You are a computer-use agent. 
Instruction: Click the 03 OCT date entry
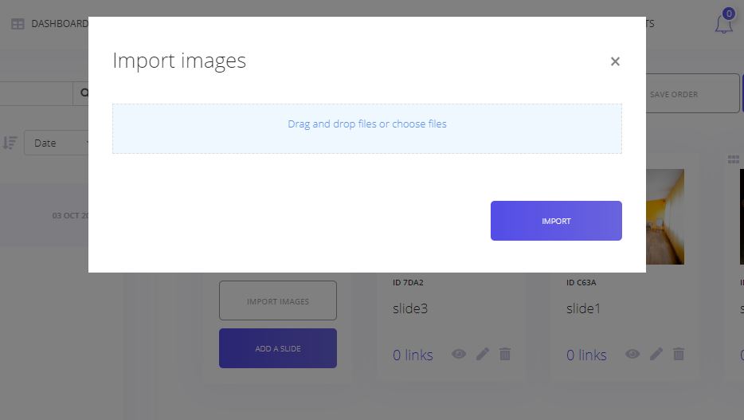click(x=70, y=215)
